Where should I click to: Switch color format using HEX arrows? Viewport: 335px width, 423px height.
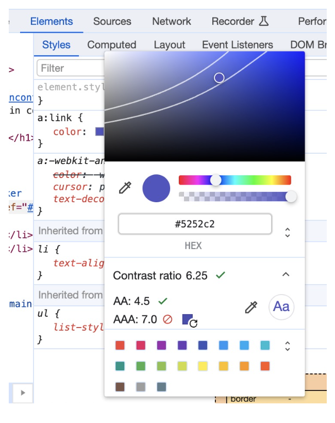coord(288,233)
